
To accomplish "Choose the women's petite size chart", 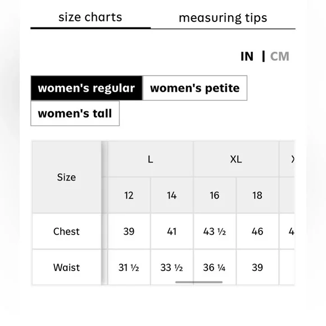I will tap(195, 88).
